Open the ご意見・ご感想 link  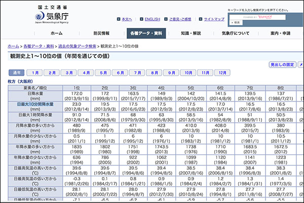(x=180, y=19)
